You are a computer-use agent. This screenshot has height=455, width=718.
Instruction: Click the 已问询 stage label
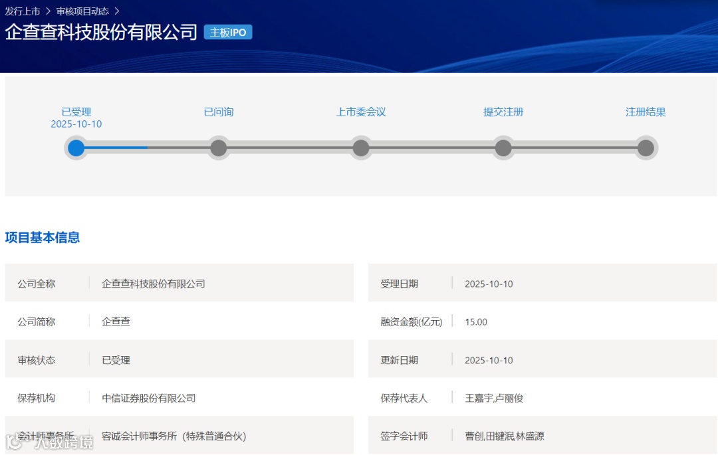219,112
